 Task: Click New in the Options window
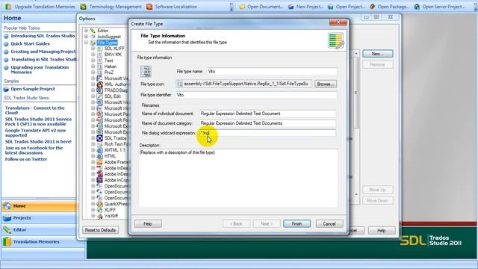tap(378, 54)
